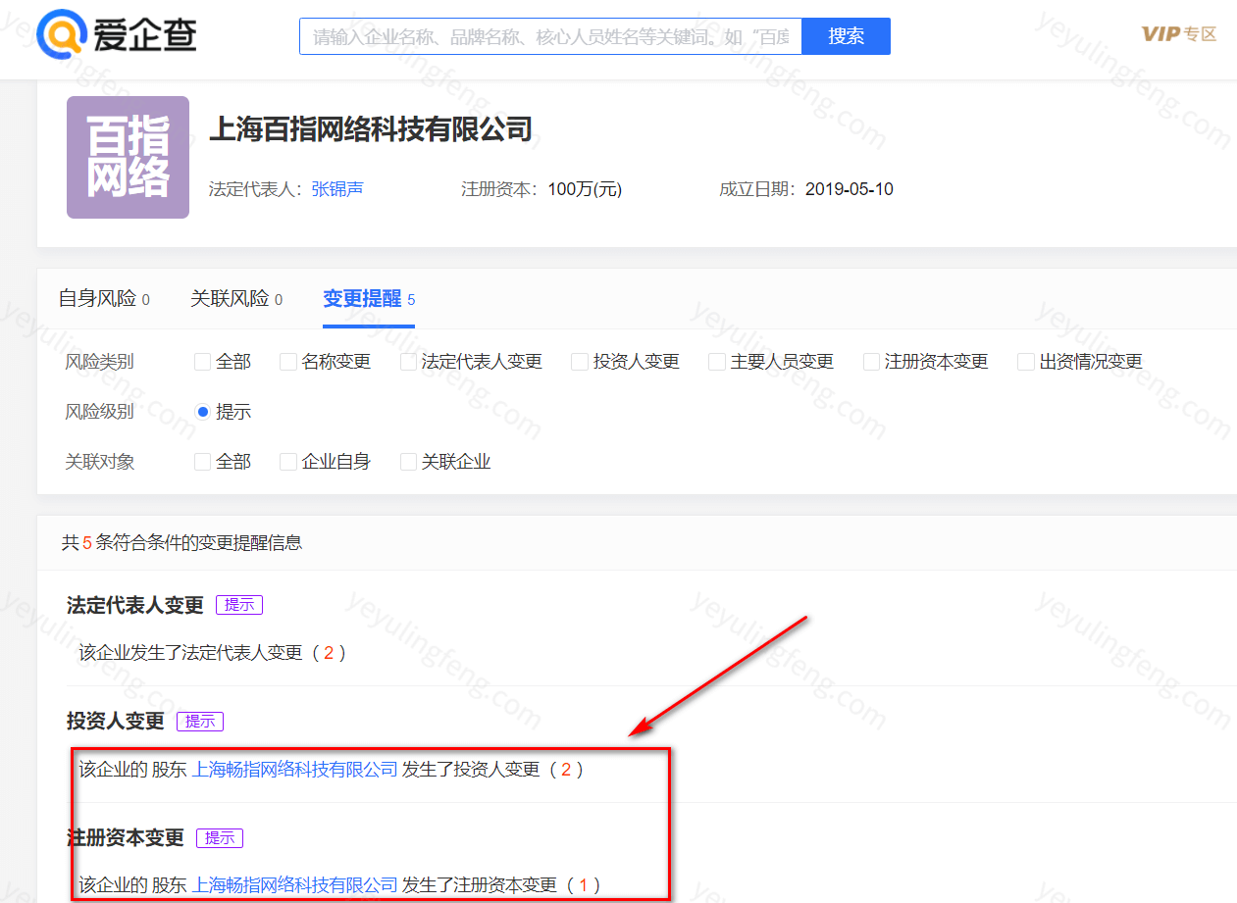The width and height of the screenshot is (1237, 903).
Task: Enable the 注册资本变更 filter checkbox
Action: [871, 362]
